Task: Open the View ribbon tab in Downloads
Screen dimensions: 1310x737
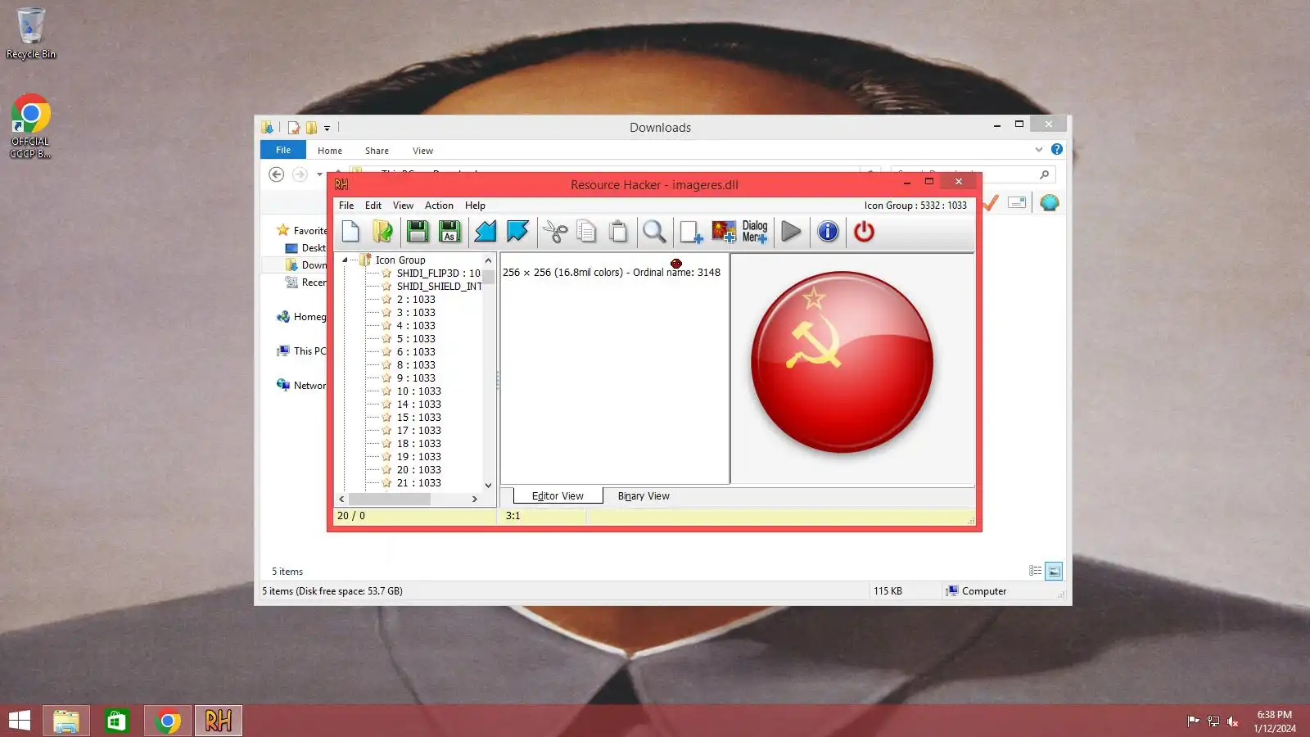Action: 422,151
